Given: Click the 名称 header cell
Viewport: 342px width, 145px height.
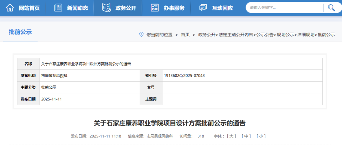Looking at the screenshot, I should click(28, 64).
